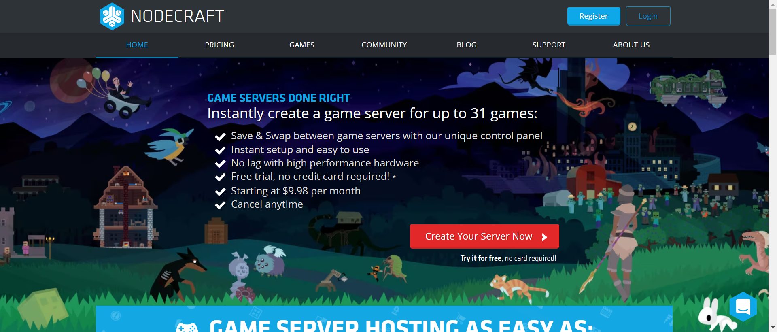Click 'Cancel anytime' text
Viewport: 777px width, 332px height.
click(x=267, y=204)
